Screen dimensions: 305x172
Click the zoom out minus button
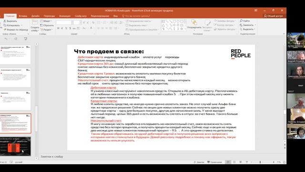click(x=252, y=162)
